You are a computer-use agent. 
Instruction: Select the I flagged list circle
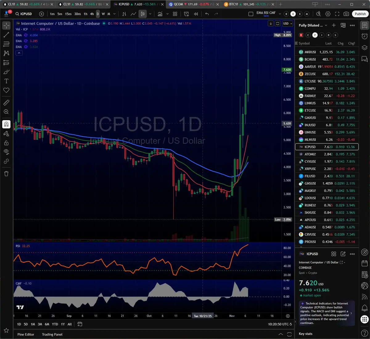coord(322,35)
